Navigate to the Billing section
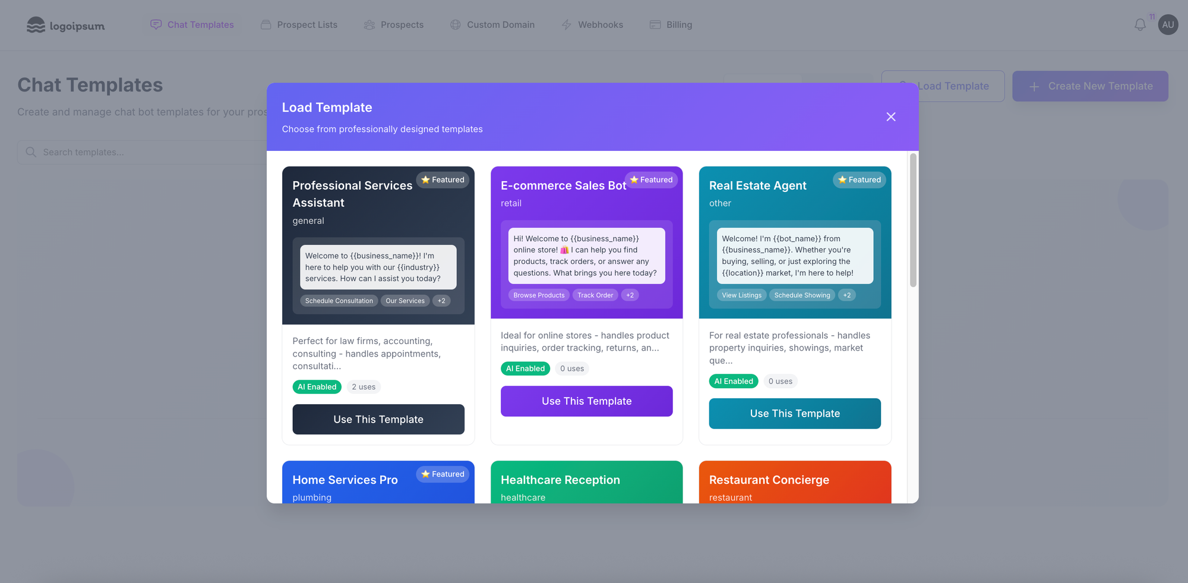The width and height of the screenshot is (1188, 583). click(x=671, y=25)
